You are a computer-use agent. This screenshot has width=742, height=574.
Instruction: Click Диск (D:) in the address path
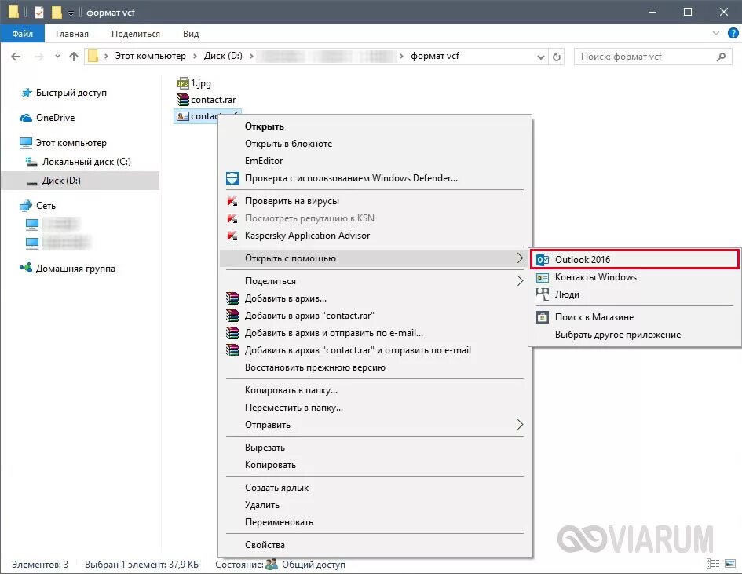point(223,56)
